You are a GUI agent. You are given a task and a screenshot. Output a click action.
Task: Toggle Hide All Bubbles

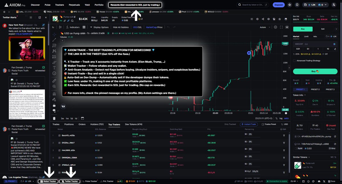(x=121, y=27)
